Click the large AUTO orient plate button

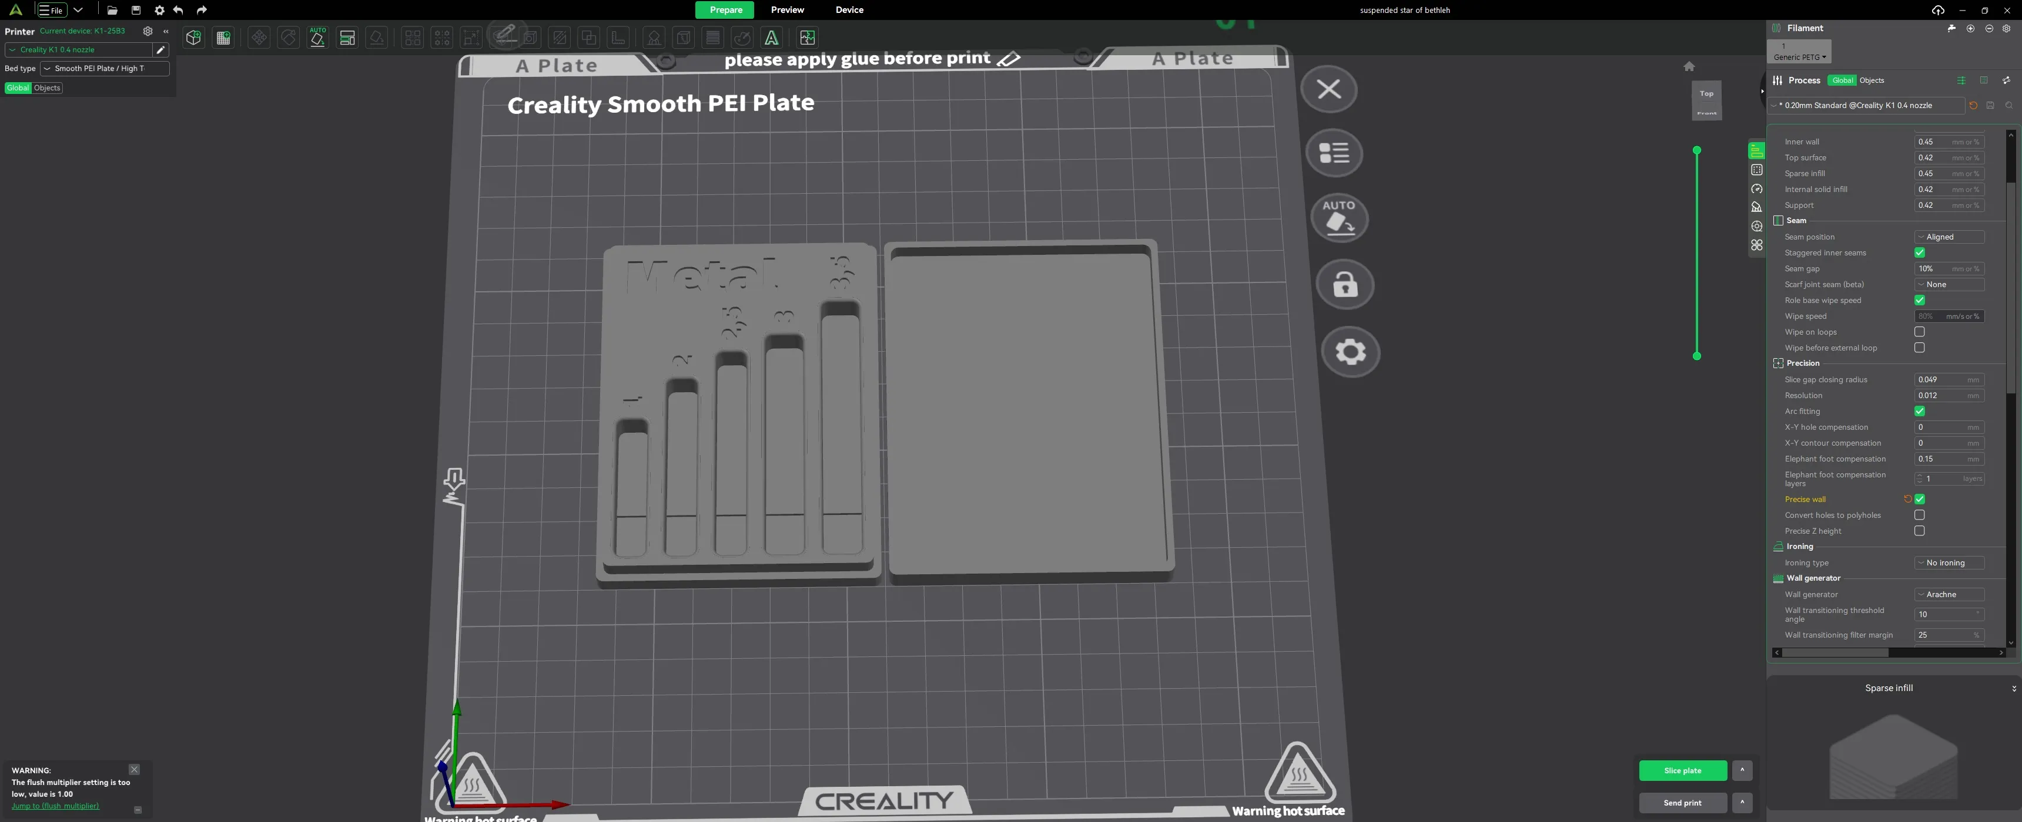[x=1340, y=218]
